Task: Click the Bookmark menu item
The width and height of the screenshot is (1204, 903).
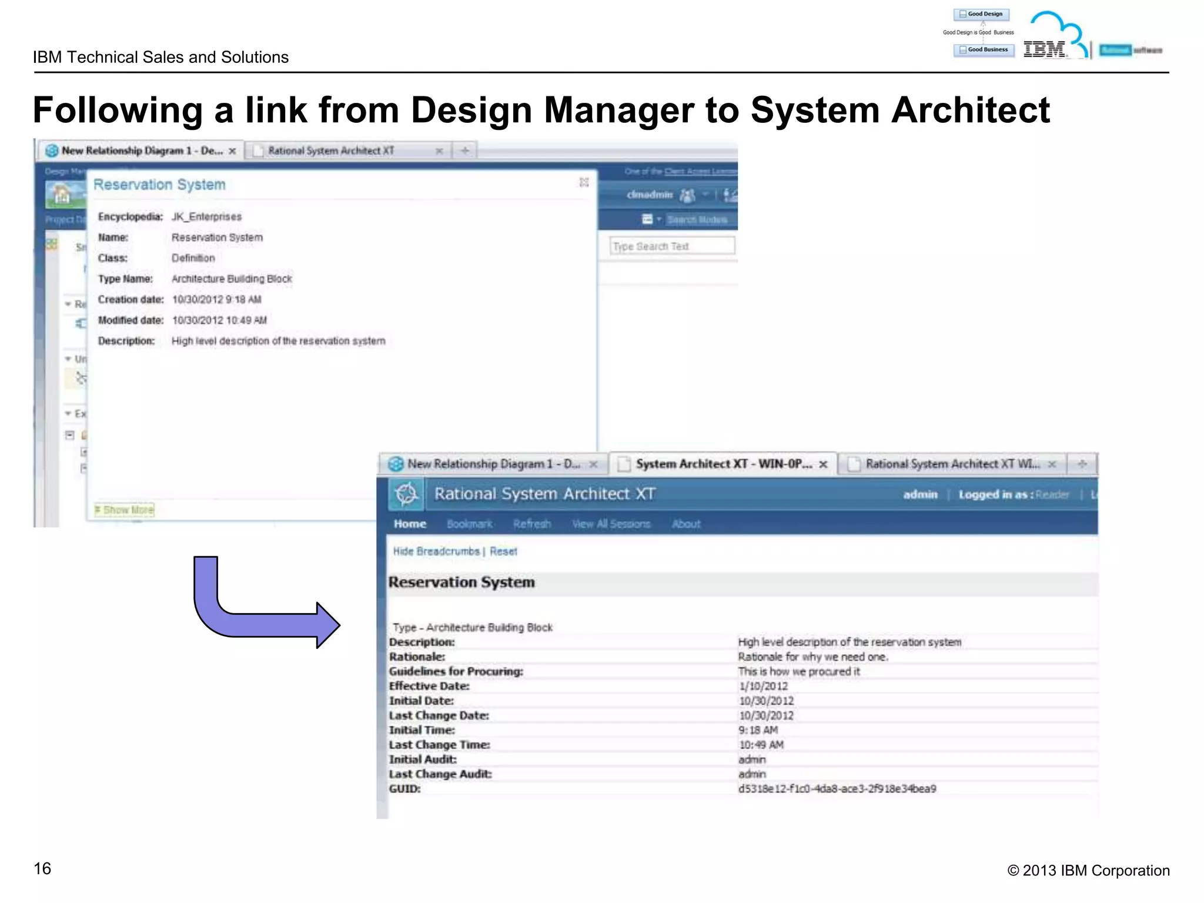Action: pos(469,524)
